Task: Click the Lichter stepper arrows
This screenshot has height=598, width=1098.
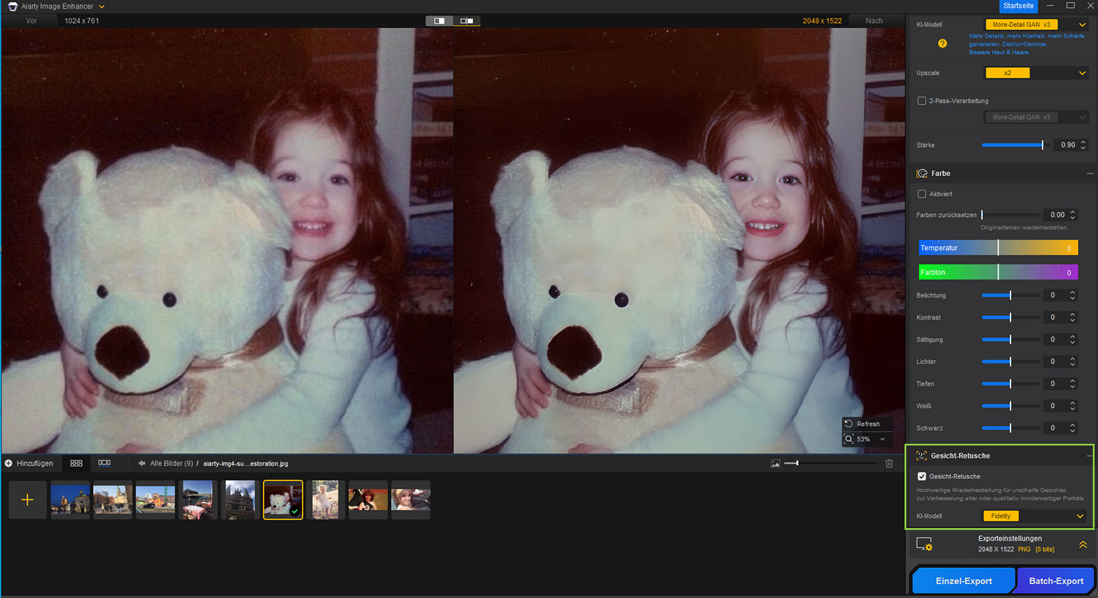Action: [1073, 362]
